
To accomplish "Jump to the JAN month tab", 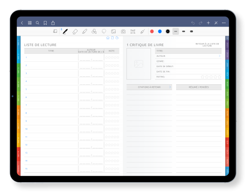I will (x=227, y=65).
